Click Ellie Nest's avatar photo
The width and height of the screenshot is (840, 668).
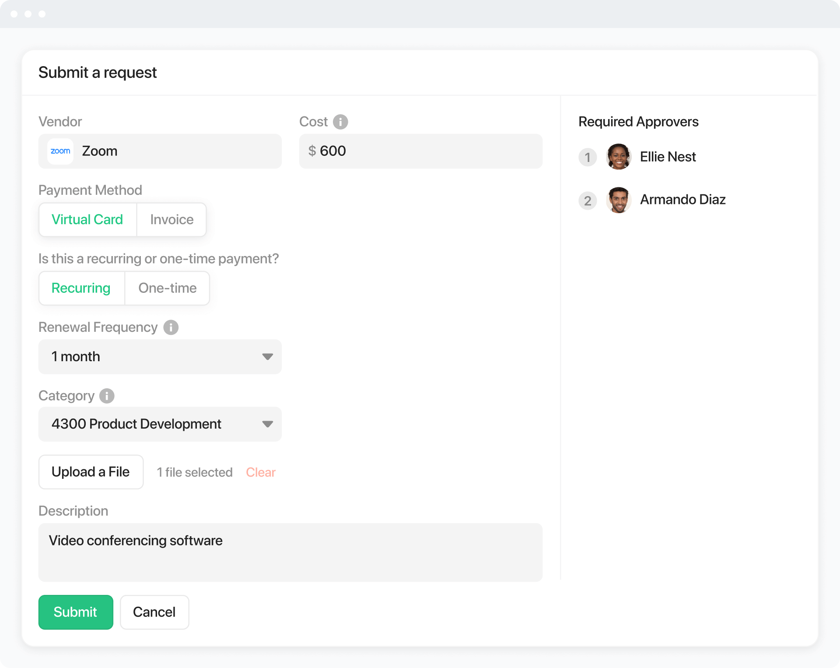pos(618,157)
